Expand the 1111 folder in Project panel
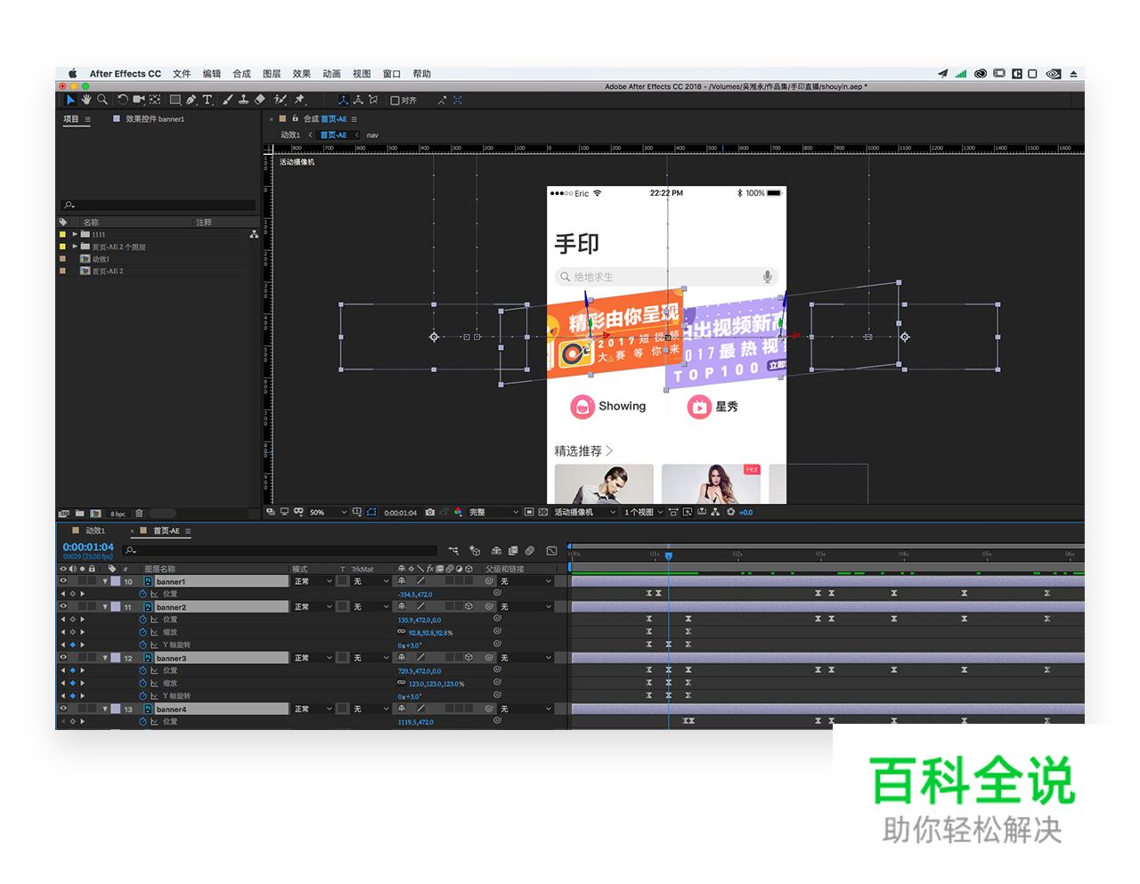 point(75,234)
